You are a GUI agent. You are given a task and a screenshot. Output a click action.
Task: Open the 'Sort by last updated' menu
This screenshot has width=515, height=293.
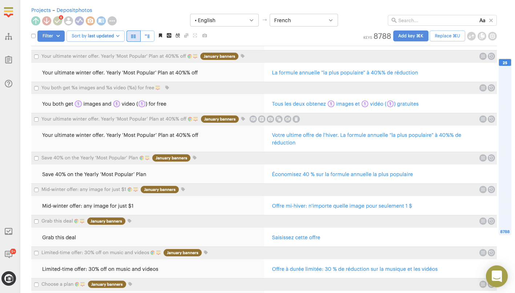point(95,36)
